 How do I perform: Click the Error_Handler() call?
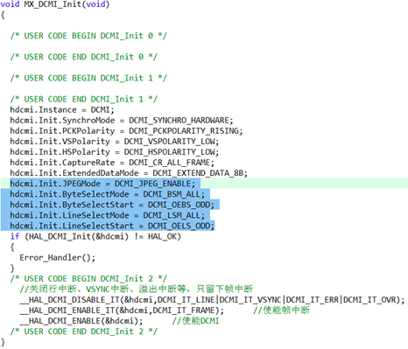tap(57, 258)
